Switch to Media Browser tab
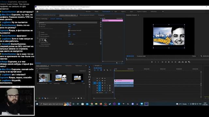209x117 pixels. click(56, 66)
